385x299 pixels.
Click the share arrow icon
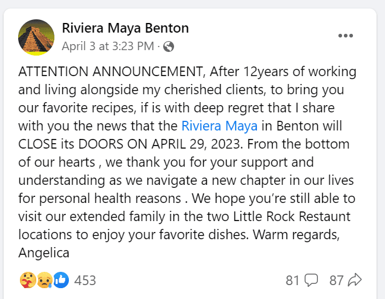point(355,280)
